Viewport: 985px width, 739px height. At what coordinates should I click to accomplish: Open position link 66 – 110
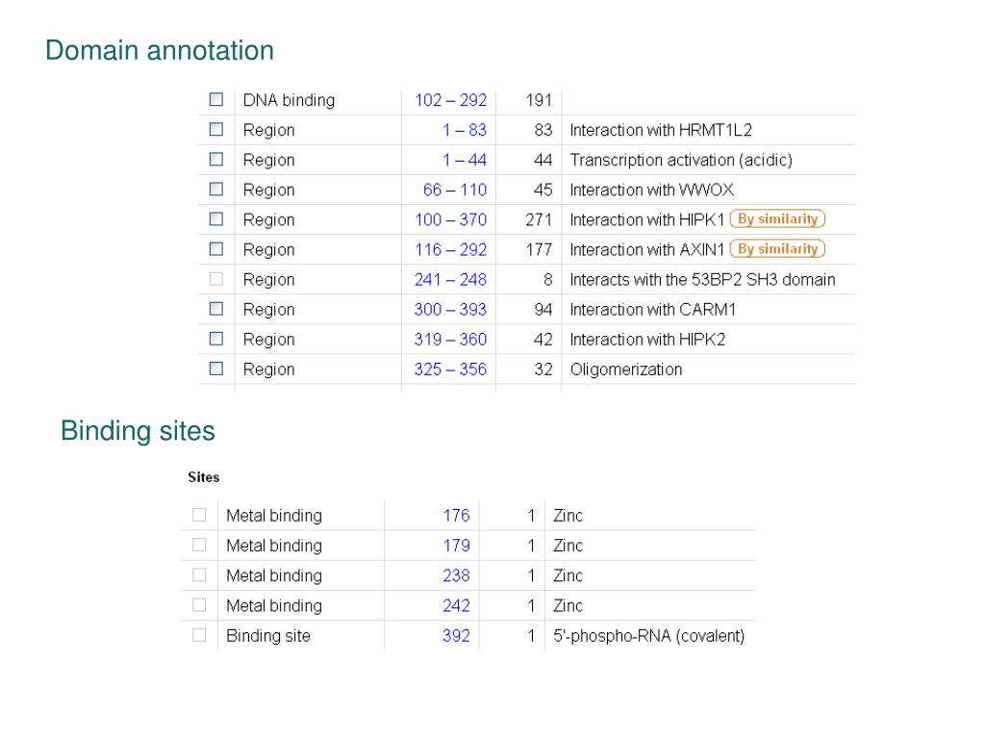pos(455,190)
